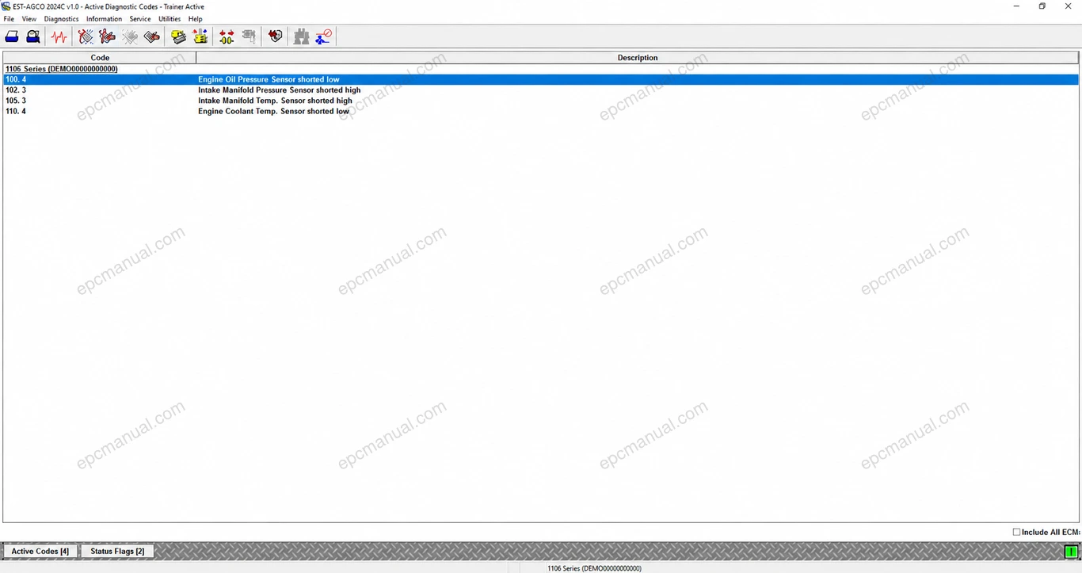
Task: Click the greyed-out Logged Events toolbar icon
Action: point(130,36)
